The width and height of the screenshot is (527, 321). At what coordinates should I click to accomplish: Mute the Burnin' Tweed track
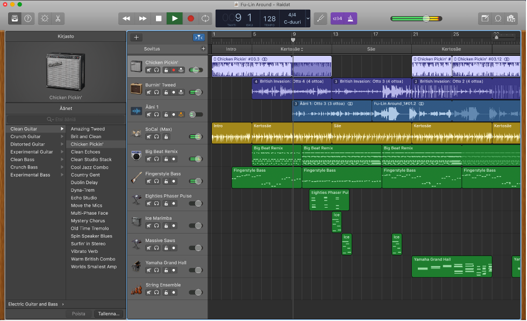(x=148, y=92)
